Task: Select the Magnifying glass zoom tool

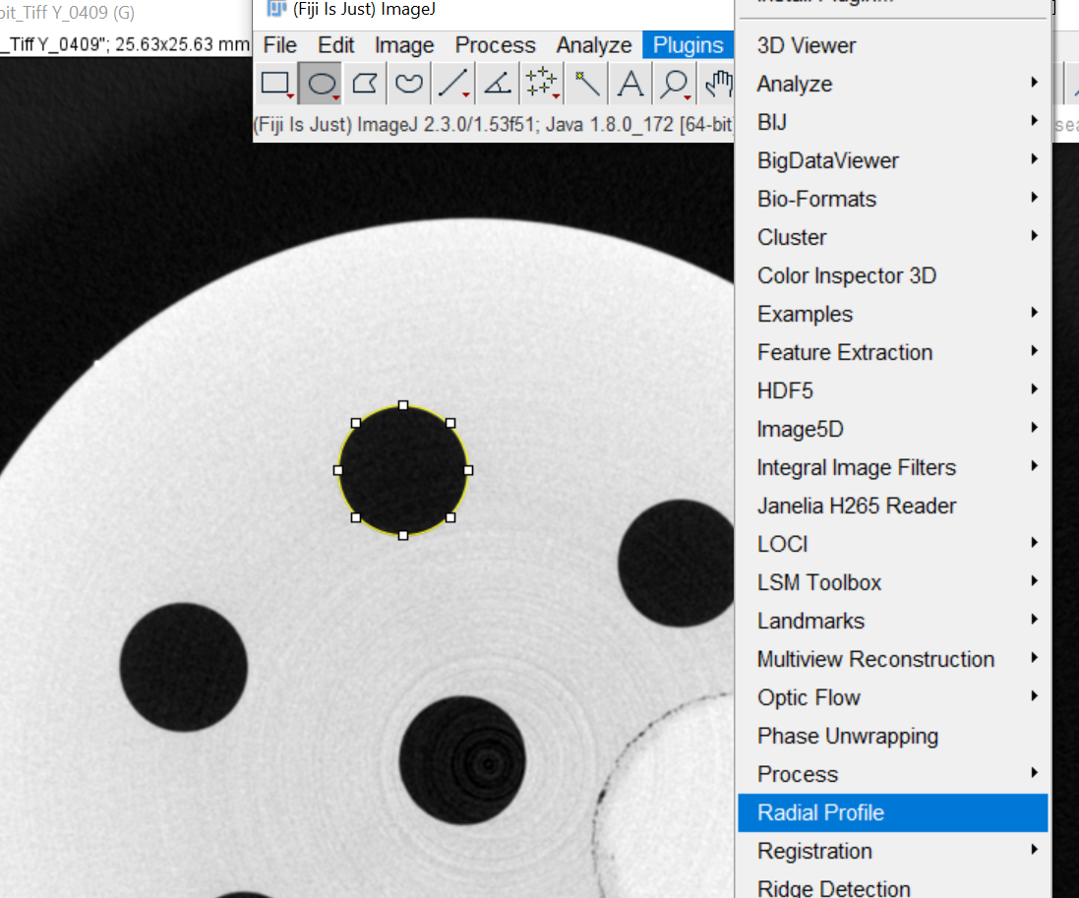Action: click(675, 84)
